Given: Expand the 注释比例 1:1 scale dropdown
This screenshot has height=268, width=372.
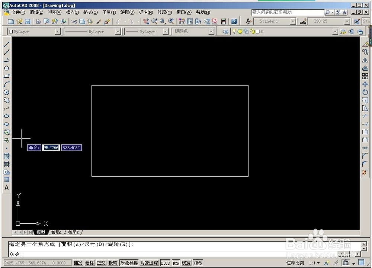Looking at the screenshot, I should coord(319,263).
